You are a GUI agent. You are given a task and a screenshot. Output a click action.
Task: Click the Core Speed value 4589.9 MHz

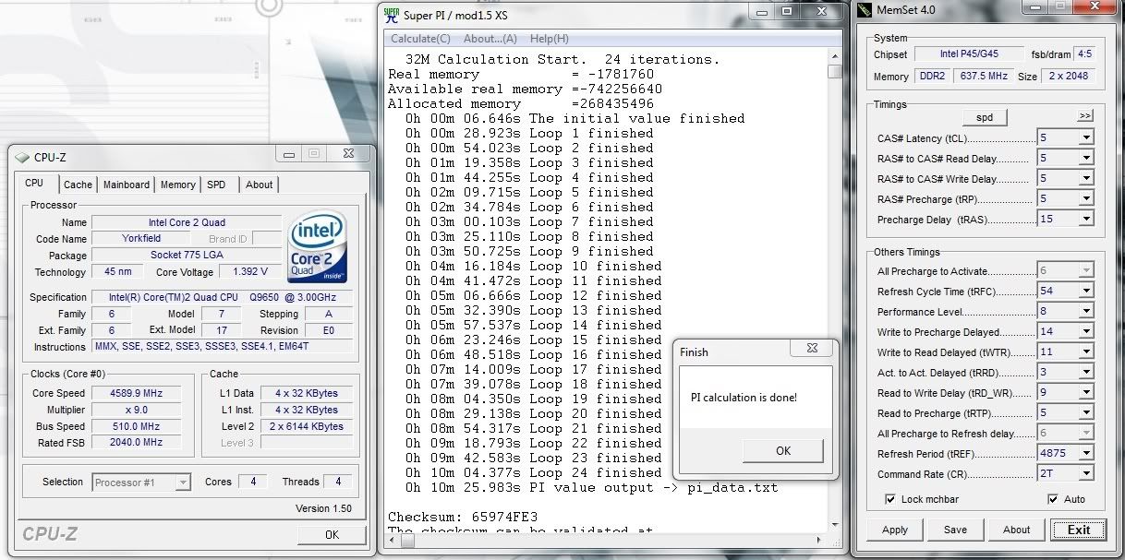tap(137, 393)
